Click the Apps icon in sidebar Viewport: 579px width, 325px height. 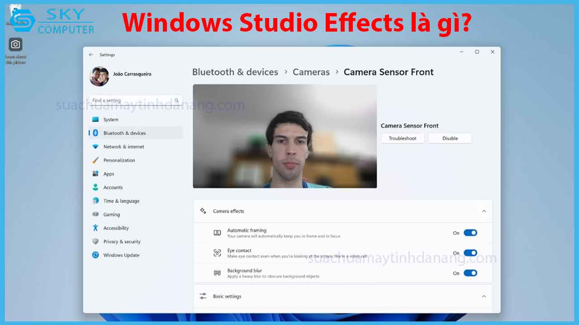(95, 174)
